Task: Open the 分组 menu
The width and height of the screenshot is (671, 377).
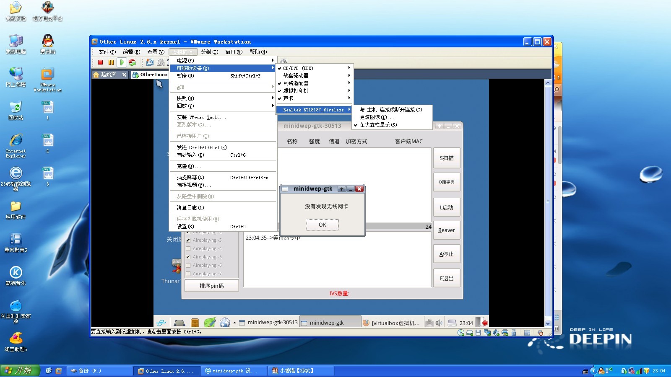Action: tap(209, 52)
